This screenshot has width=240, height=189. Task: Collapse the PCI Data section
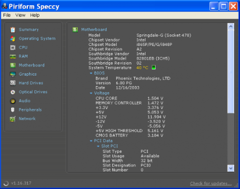pos(91,141)
